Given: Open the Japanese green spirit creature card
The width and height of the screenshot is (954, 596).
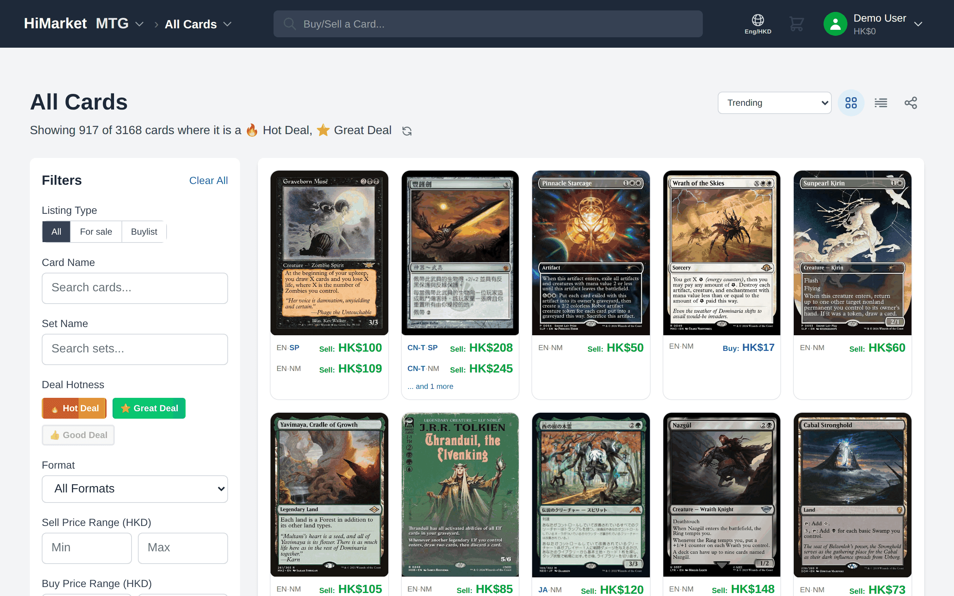Looking at the screenshot, I should 591,495.
